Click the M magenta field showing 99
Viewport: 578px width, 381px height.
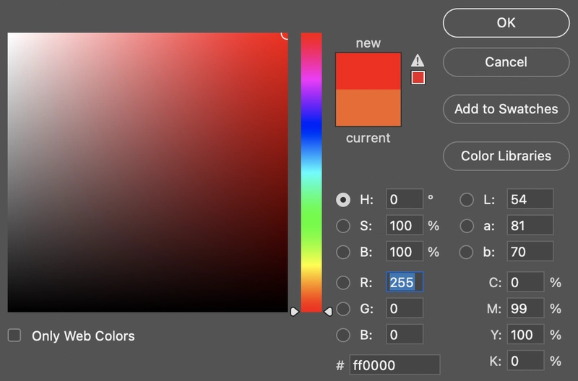(525, 308)
